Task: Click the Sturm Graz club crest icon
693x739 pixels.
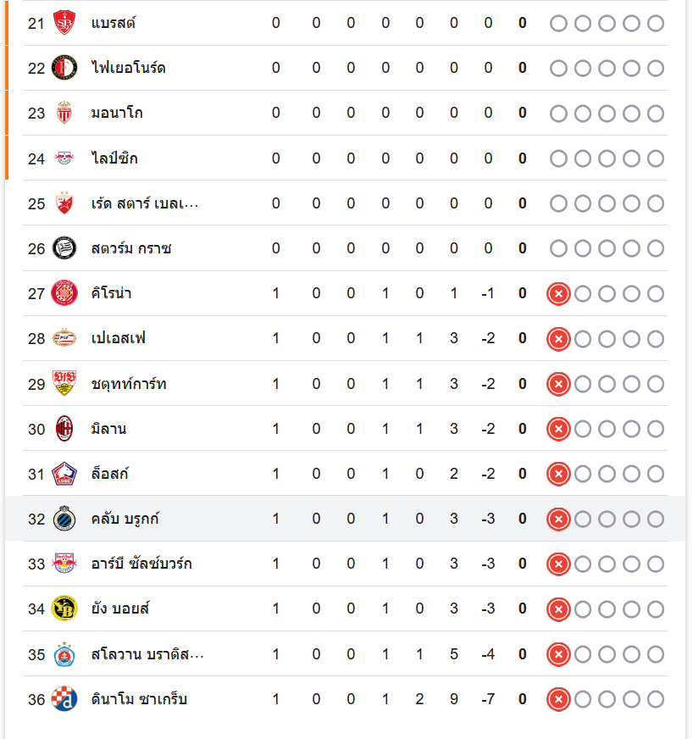Action: tap(64, 248)
